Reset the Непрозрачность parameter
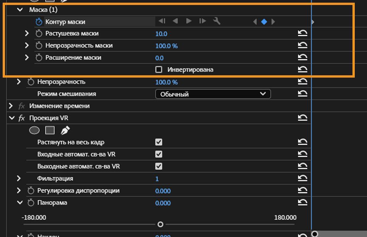Screen dimensions: 367x237 click(302, 81)
